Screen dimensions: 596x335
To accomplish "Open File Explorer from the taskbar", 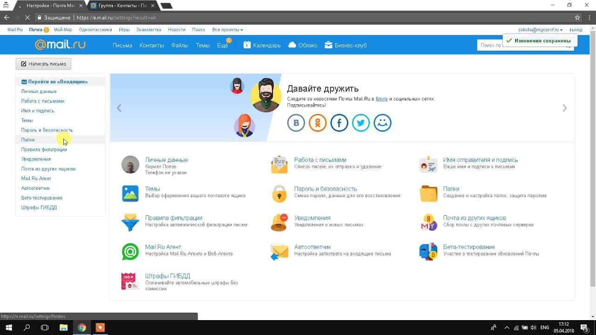I will (63, 328).
